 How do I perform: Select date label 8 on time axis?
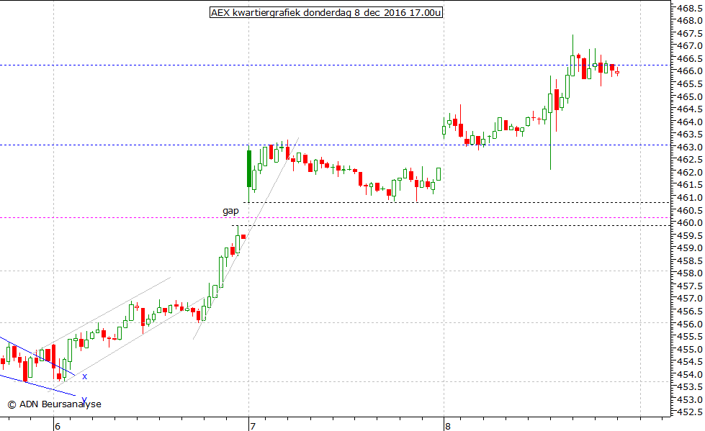click(447, 426)
